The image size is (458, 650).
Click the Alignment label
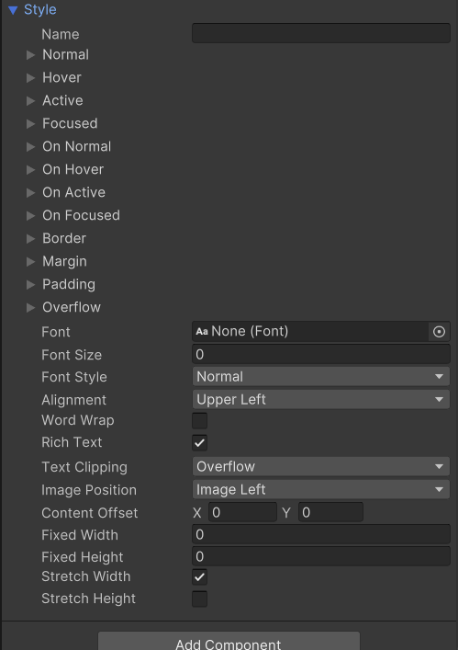point(73,400)
